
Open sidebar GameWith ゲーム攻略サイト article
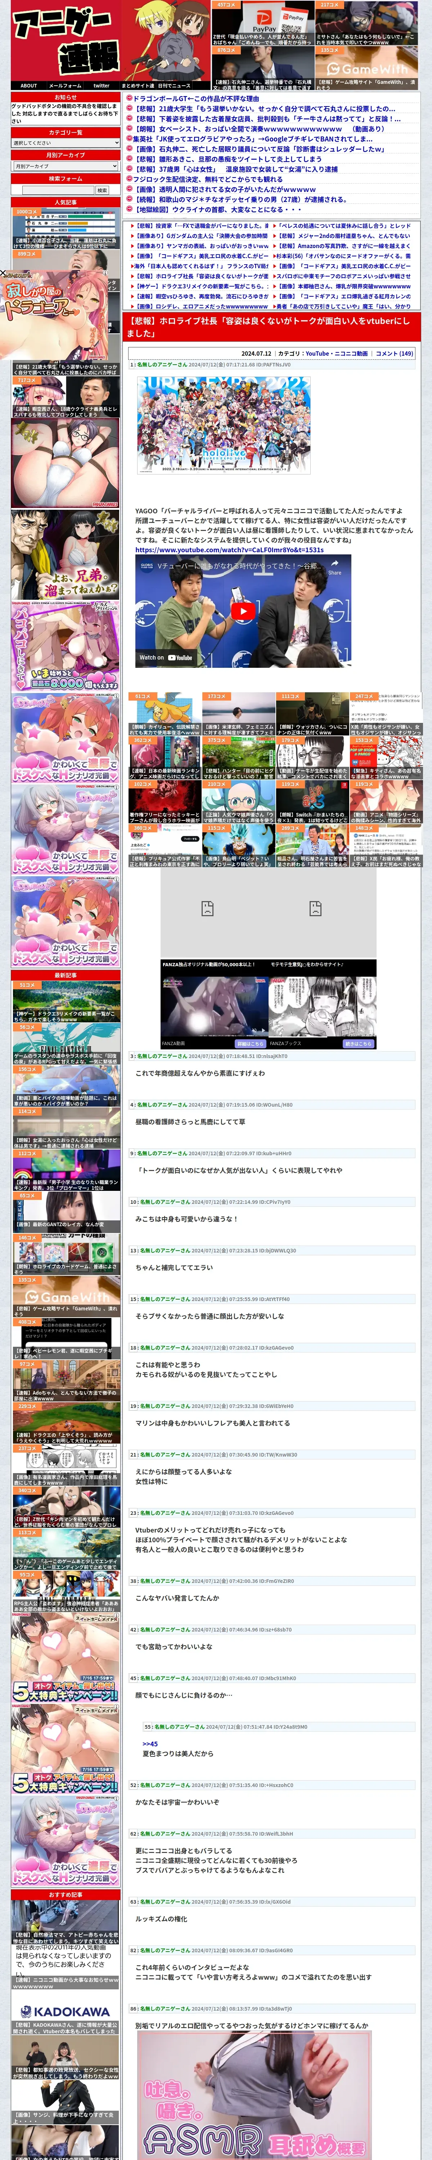click(x=66, y=1296)
